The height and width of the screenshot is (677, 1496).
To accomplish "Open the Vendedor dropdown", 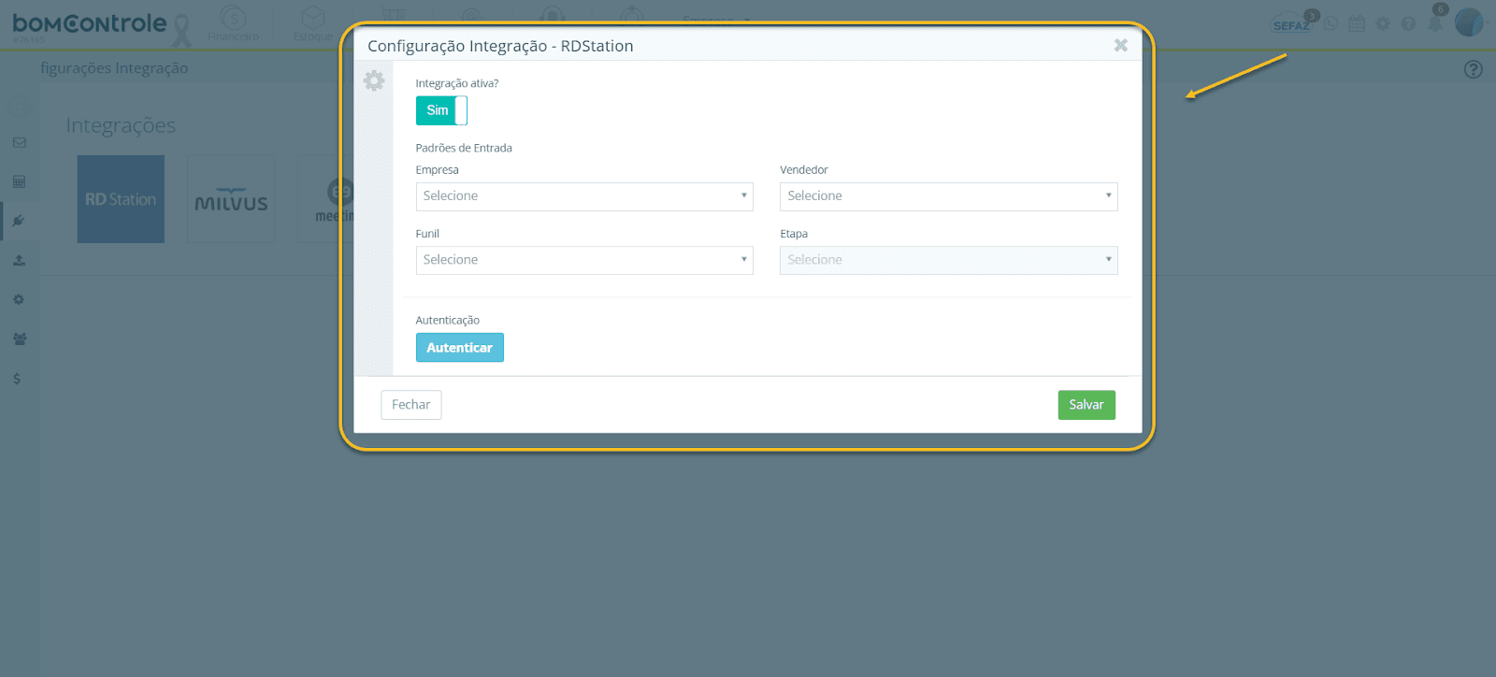I will 949,196.
